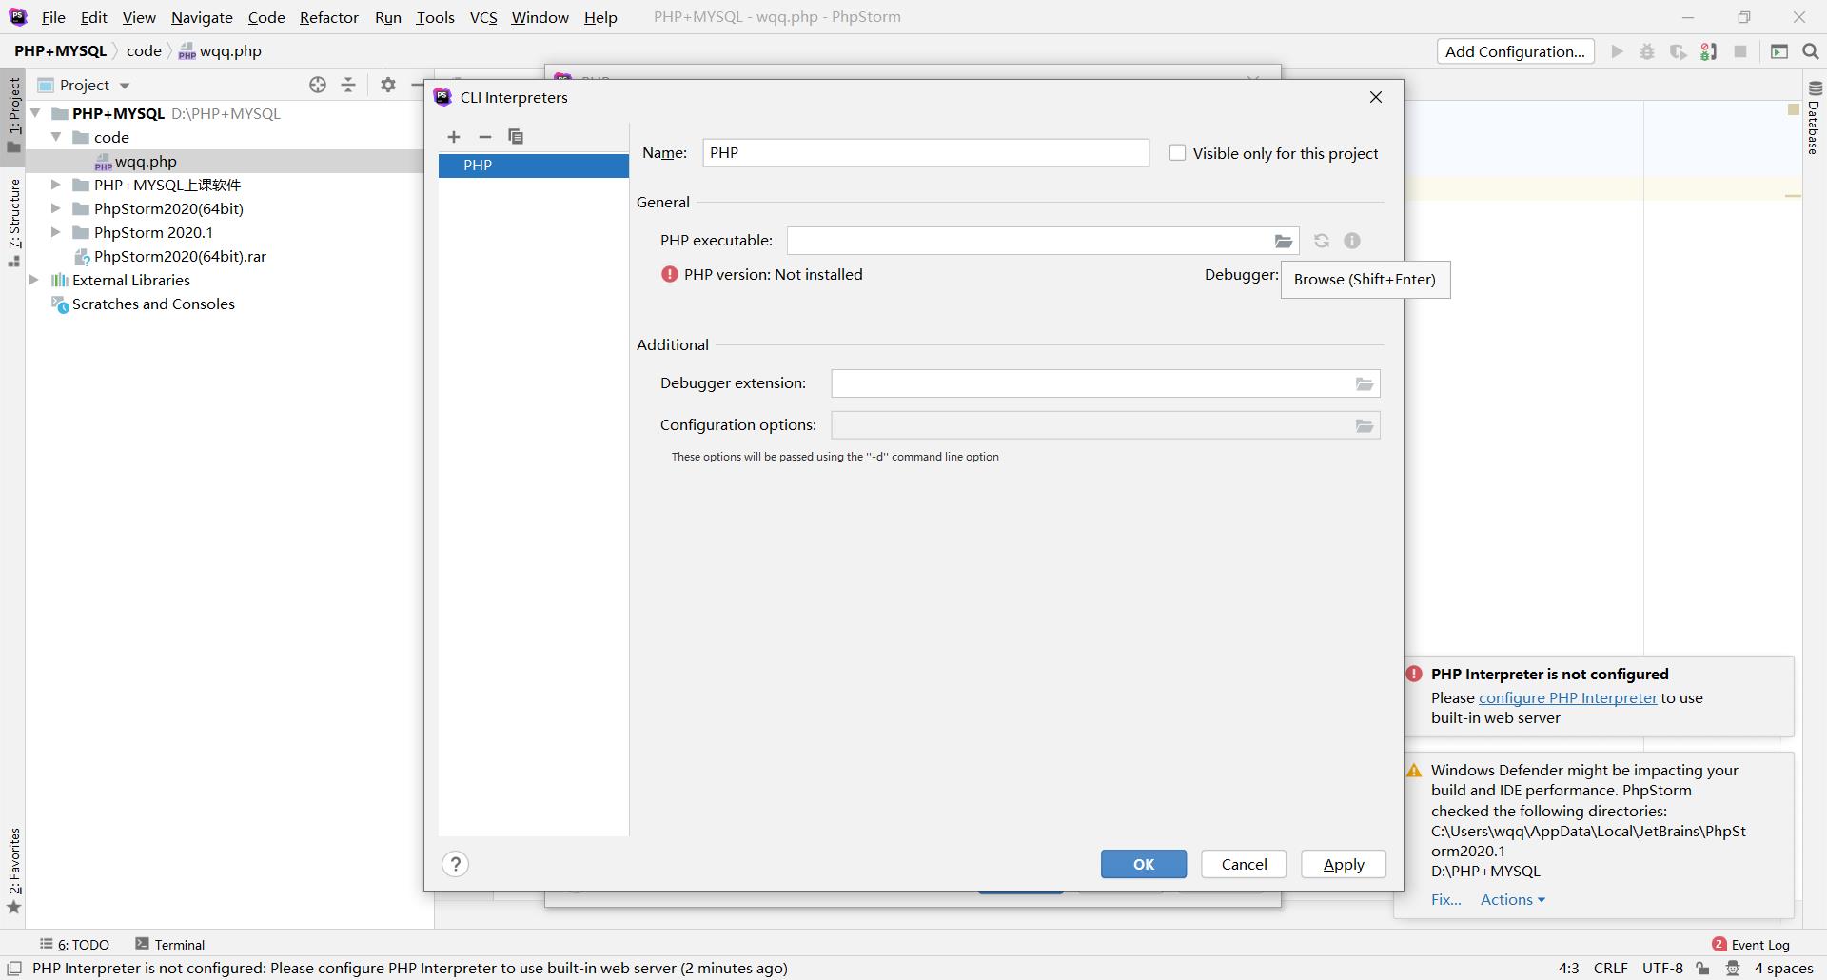Focus the interpreter Name field

(x=926, y=152)
